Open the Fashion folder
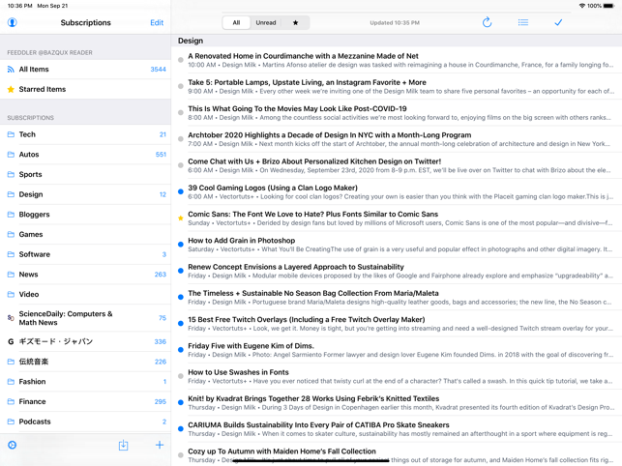622x466 pixels. [85, 382]
